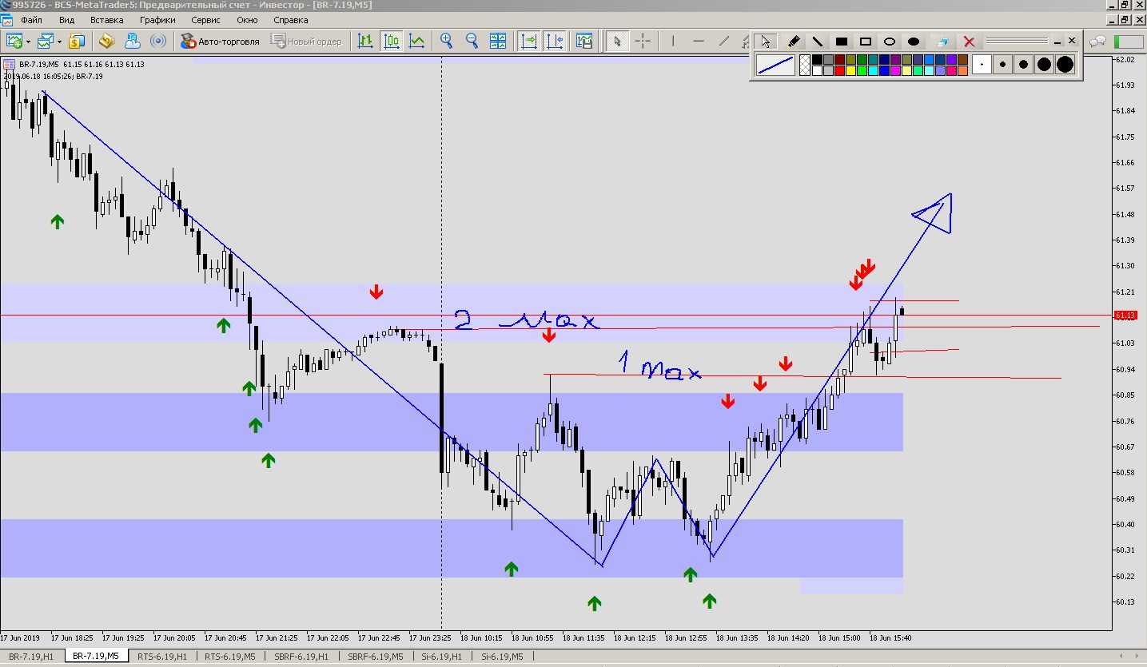Screen dimensions: 1147x667
Task: Choose the middle brush size dot
Action: [1023, 66]
